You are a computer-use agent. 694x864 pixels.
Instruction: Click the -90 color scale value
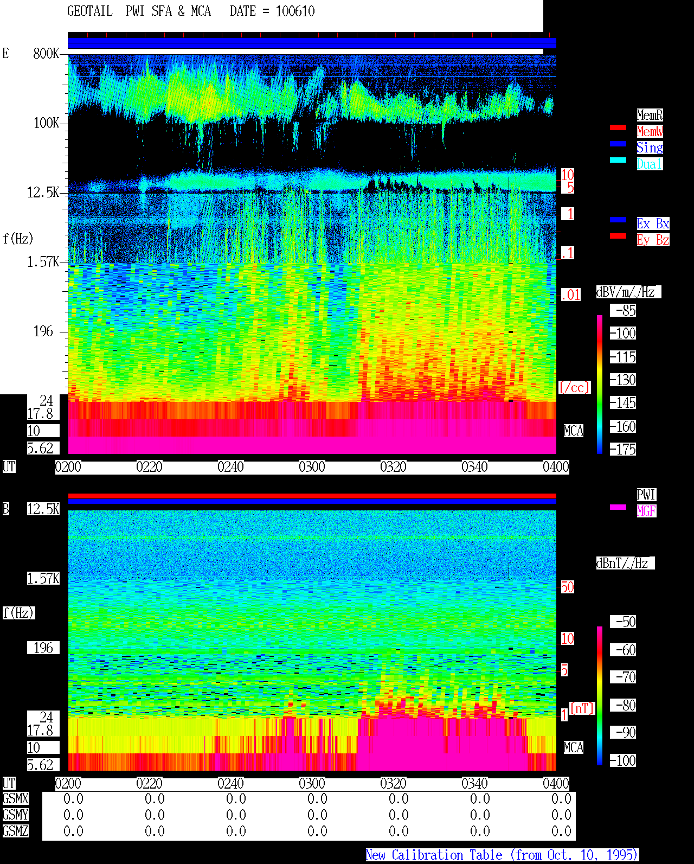click(x=624, y=732)
